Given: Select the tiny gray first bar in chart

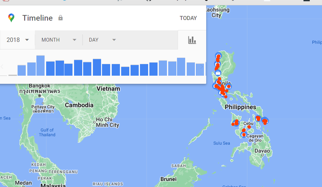Looking at the screenshot, I should tap(13, 75).
